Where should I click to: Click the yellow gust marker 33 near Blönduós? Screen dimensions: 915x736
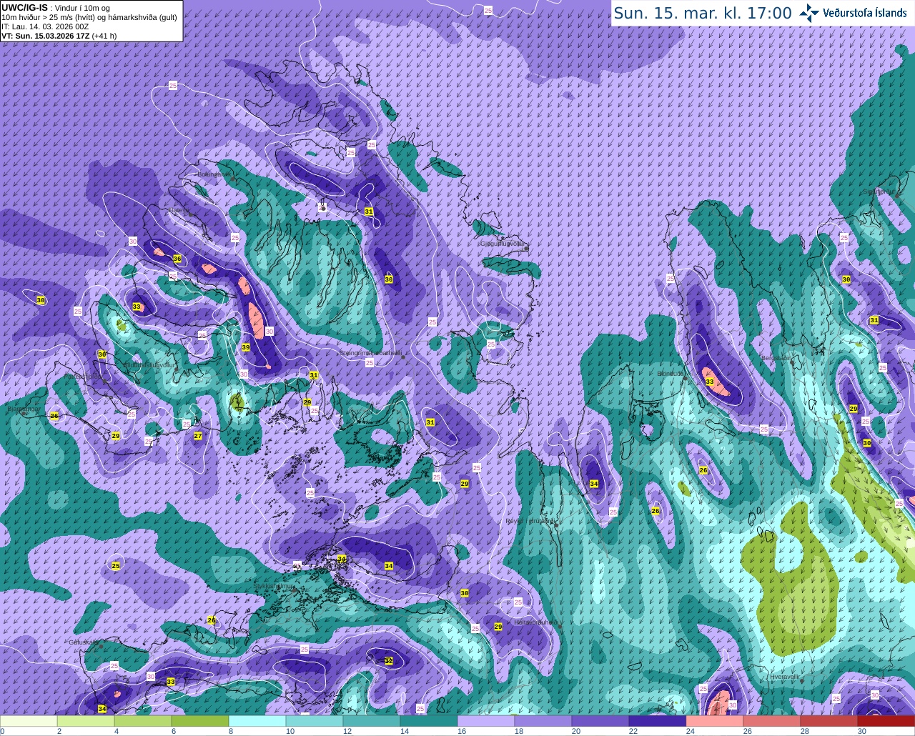click(710, 382)
